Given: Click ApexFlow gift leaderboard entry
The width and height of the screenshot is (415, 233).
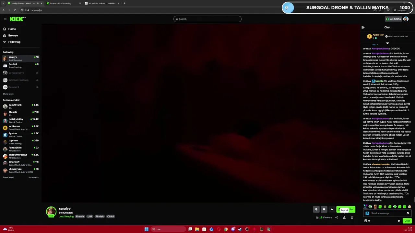Looking at the screenshot, I should [x=376, y=36].
